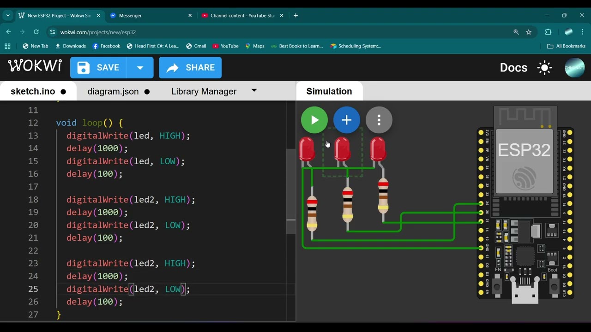Switch to diagram.json tab
This screenshot has height=332, width=591.
[119, 91]
